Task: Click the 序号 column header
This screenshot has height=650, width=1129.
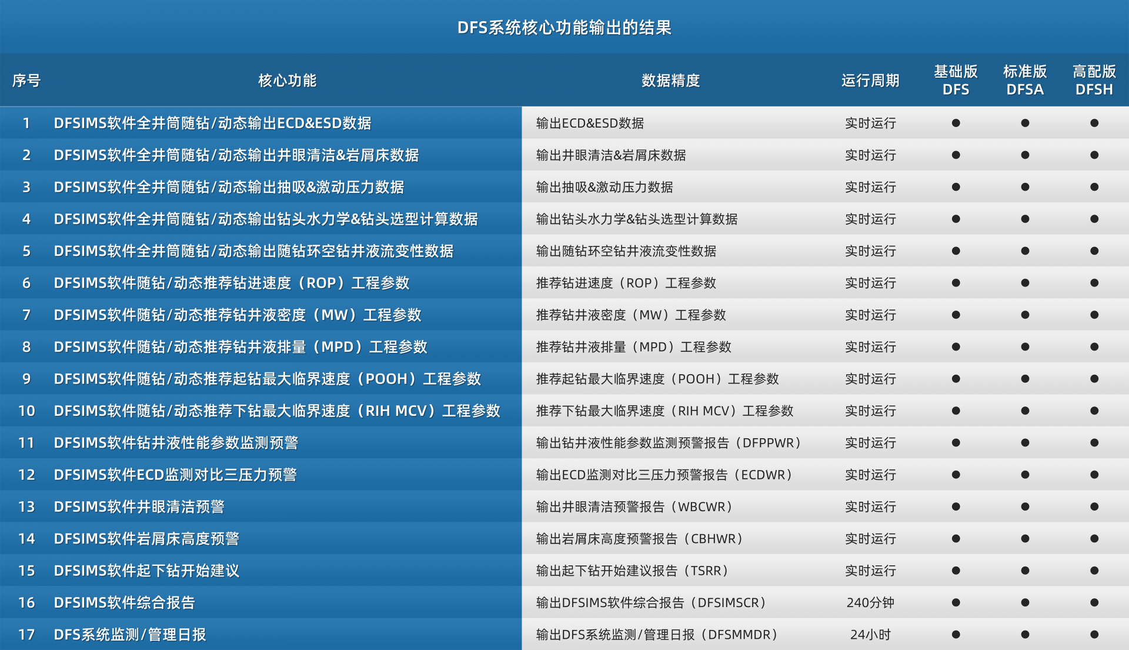Action: click(26, 81)
